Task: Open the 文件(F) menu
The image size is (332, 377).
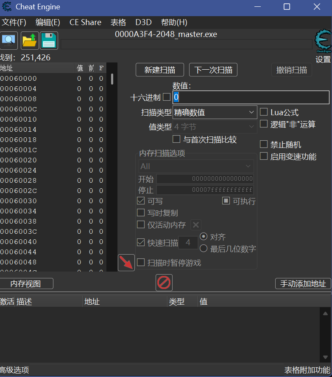Action: (x=14, y=23)
